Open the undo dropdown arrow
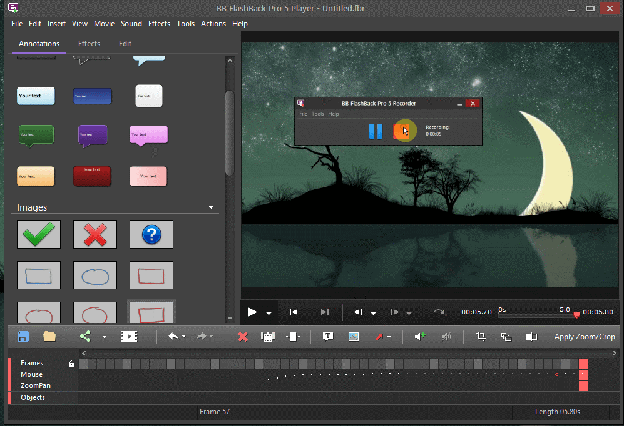The width and height of the screenshot is (624, 426). (182, 336)
